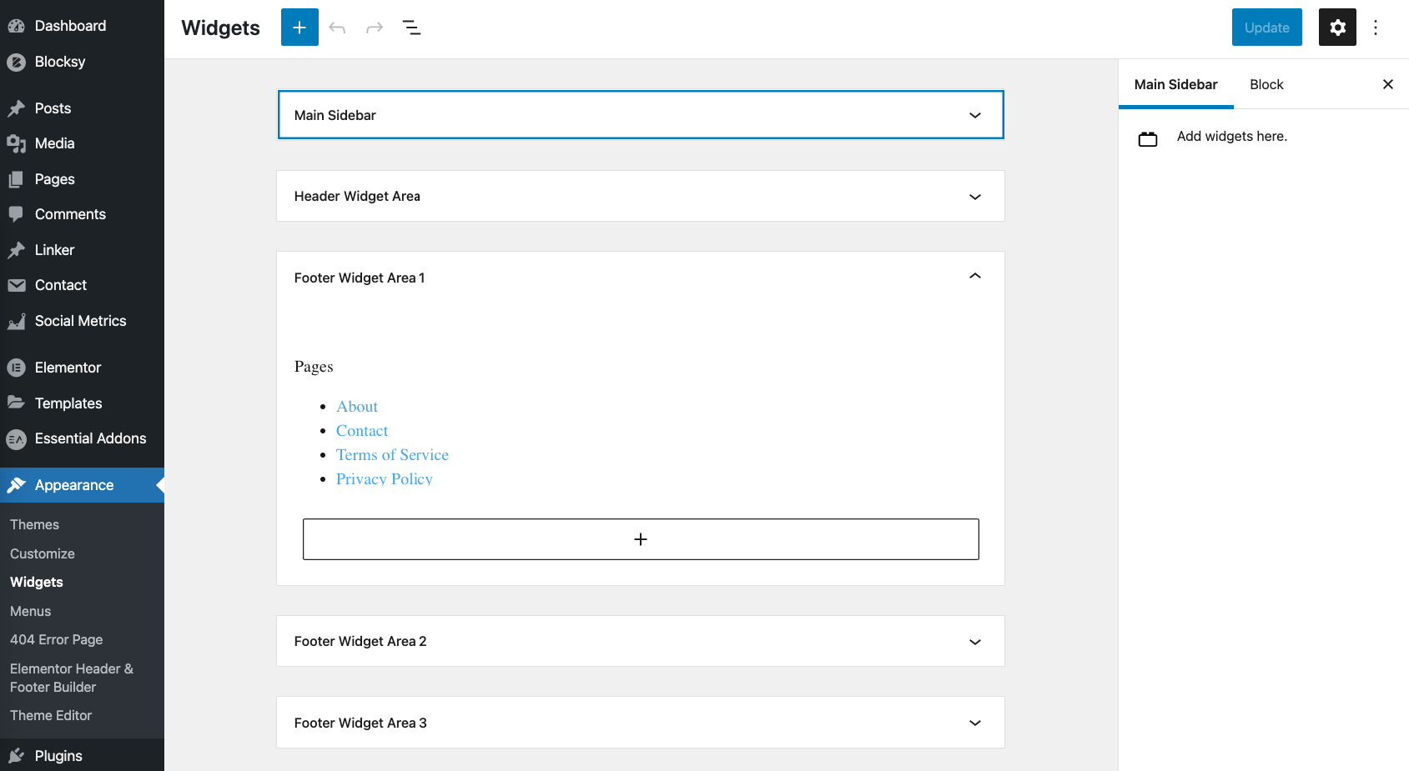The width and height of the screenshot is (1409, 771).
Task: Click the Blocksy logo icon
Action: pos(16,62)
